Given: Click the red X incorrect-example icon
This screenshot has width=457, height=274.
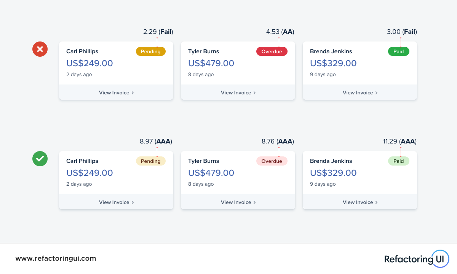Looking at the screenshot, I should click(40, 49).
